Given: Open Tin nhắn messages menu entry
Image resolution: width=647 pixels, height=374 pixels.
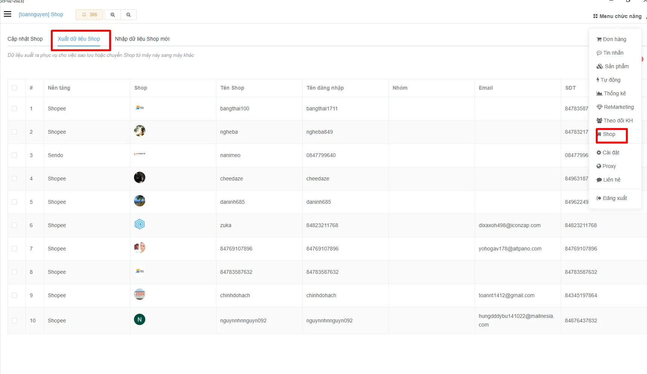Looking at the screenshot, I should [610, 53].
